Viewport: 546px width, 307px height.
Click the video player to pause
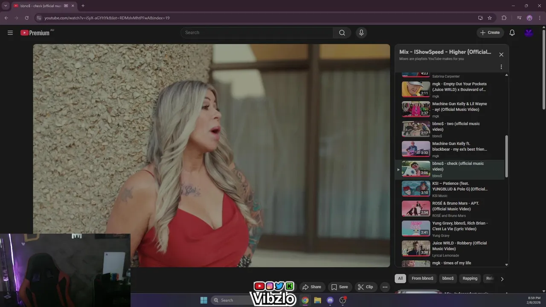click(x=212, y=156)
